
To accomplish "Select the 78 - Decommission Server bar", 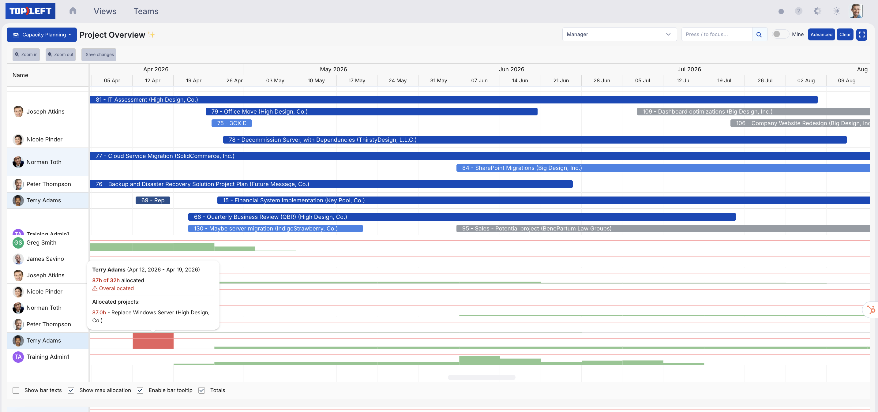I will 535,139.
